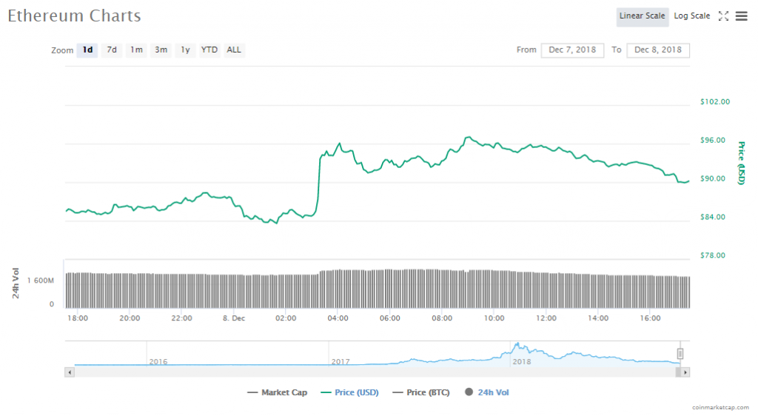758x416 pixels.
Task: Grab the navigator range handle
Action: 680,353
